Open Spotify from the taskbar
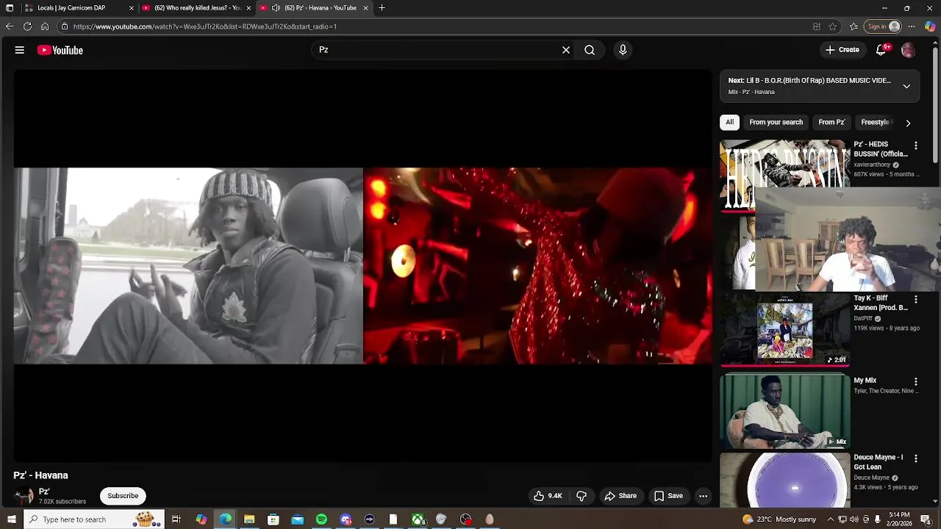This screenshot has width=941, height=529. coord(321,519)
